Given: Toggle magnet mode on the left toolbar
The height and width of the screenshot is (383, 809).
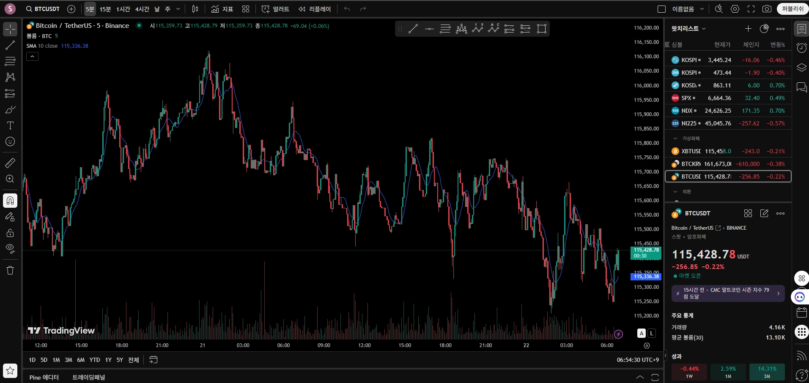Looking at the screenshot, I should coord(10,201).
